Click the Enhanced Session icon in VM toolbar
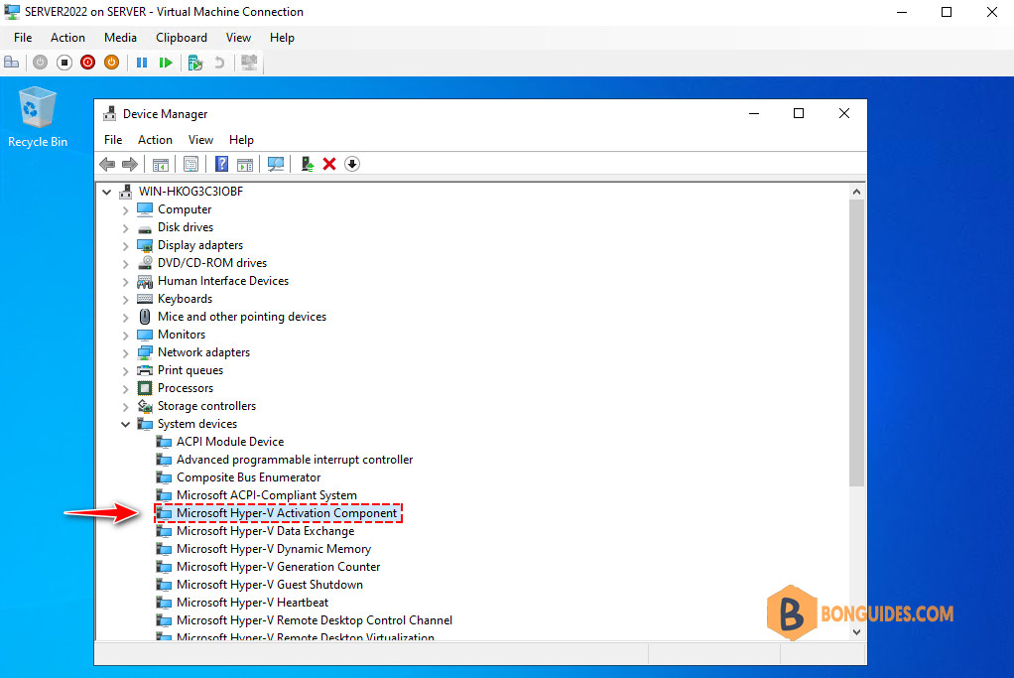The image size is (1014, 678). tap(249, 63)
